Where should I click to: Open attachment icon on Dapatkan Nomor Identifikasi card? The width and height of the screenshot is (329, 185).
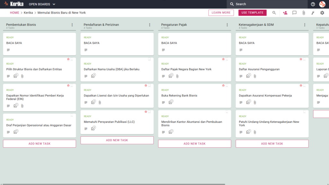[22, 106]
